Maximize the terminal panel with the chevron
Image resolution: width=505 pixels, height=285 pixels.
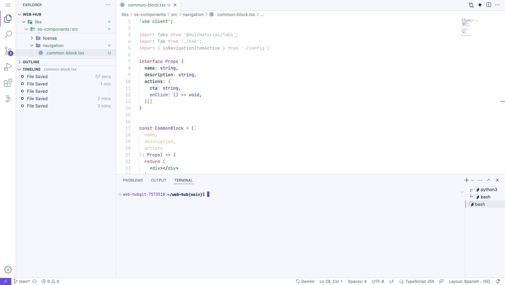point(489,180)
